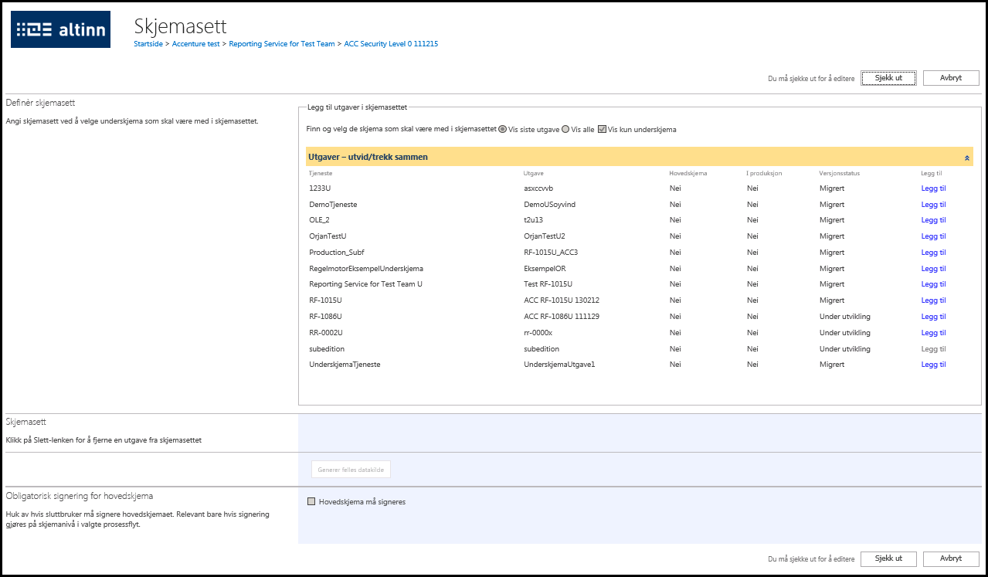Image resolution: width=988 pixels, height=577 pixels.
Task: Select the 'RF-1015U_ACC3' edition cell
Action: point(551,253)
